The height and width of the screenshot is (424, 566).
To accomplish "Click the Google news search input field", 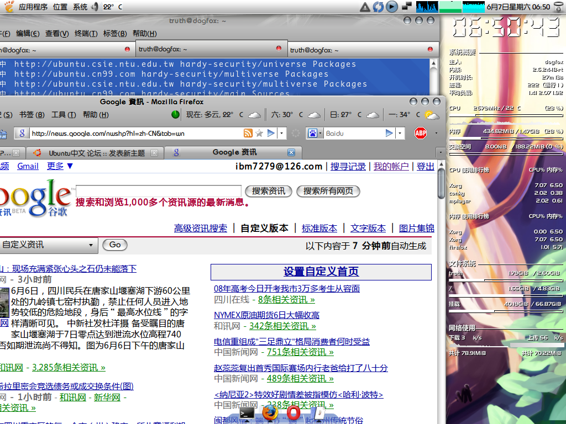I will 159,190.
